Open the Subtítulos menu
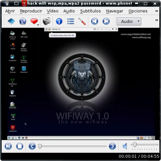This screenshot has width=161, height=161. [x=90, y=11]
